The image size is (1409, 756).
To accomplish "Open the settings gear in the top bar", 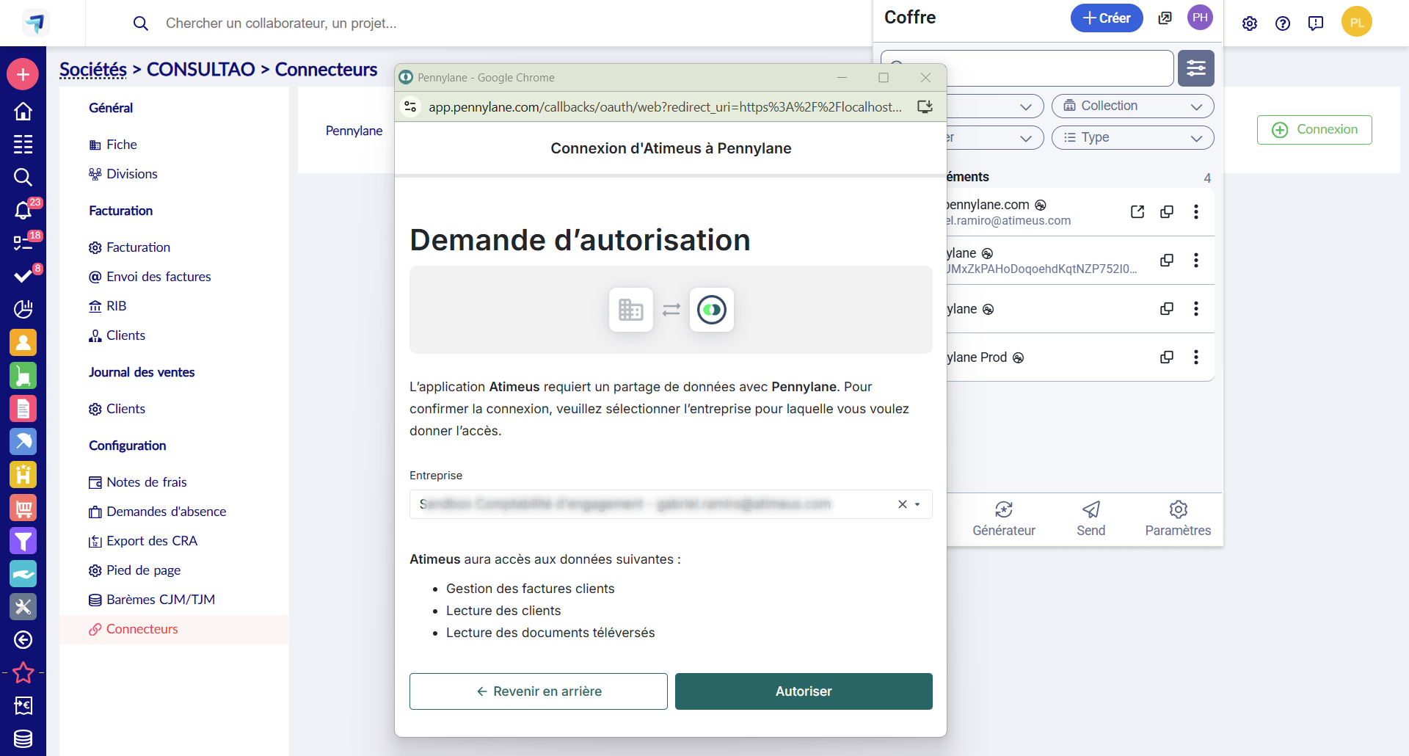I will pyautogui.click(x=1250, y=23).
